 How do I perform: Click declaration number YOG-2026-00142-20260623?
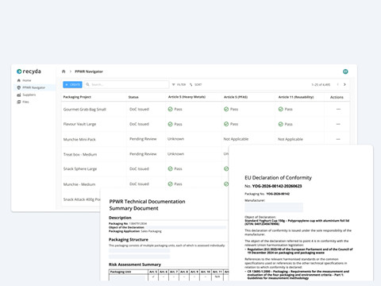tap(277, 186)
